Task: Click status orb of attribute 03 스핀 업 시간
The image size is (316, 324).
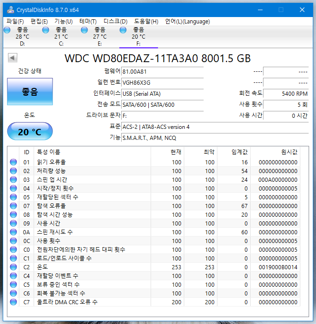Action: [x=13, y=179]
